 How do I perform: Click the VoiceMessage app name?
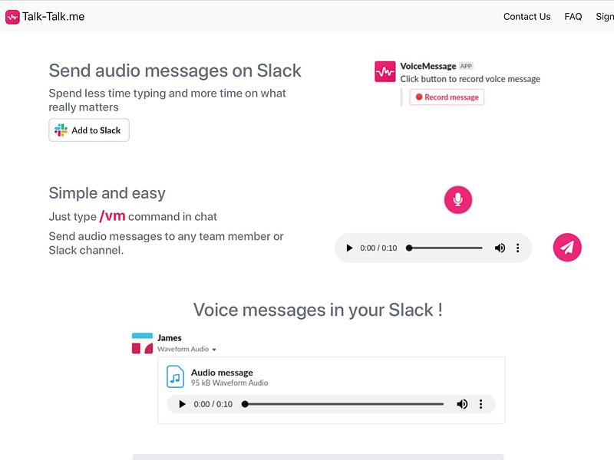(427, 66)
